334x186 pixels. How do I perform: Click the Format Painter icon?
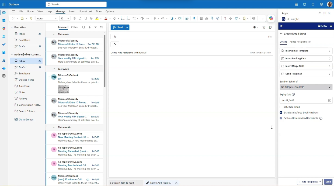[31, 18]
